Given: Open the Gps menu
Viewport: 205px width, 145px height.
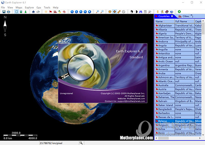Looking at the screenshot, I should point(39,7).
